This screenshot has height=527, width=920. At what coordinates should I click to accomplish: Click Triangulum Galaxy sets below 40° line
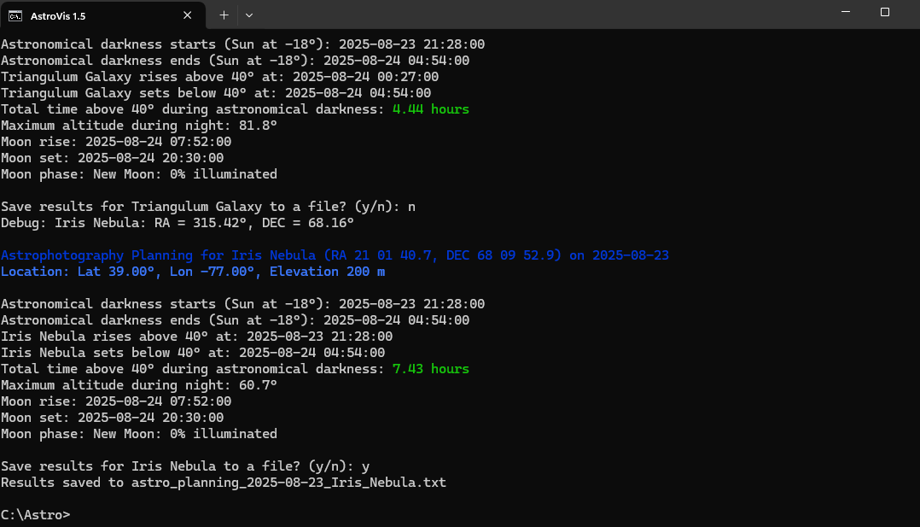216,93
